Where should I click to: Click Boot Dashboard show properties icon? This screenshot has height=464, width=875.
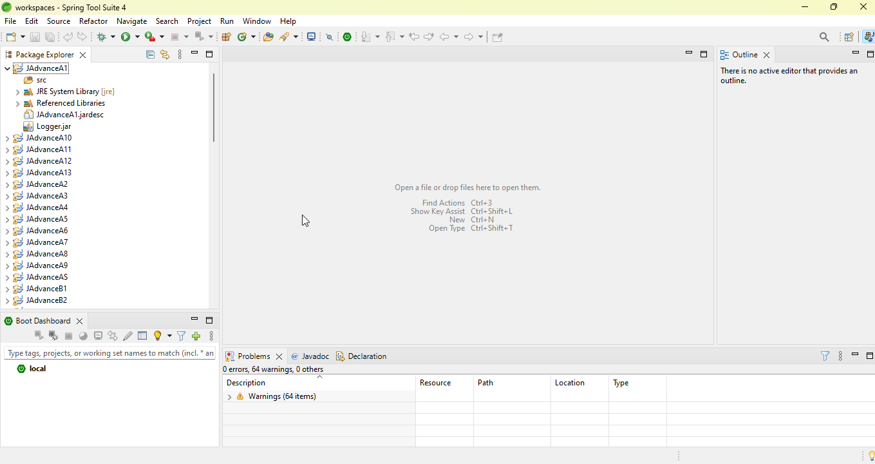(x=142, y=336)
